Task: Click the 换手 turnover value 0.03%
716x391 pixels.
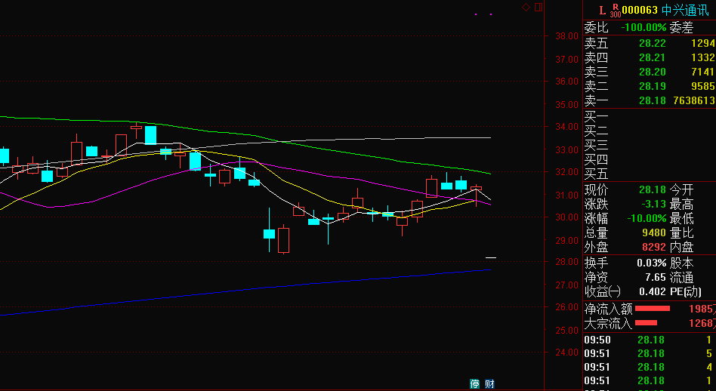Action: point(652,263)
